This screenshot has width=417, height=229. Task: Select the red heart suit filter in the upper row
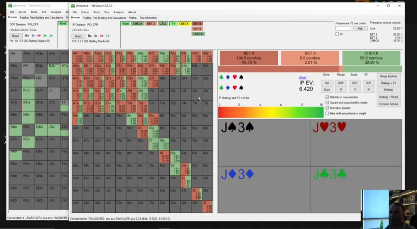pos(235,77)
